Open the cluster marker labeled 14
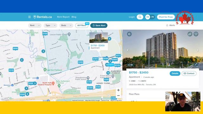This screenshot has width=203, height=114. click(x=108, y=73)
